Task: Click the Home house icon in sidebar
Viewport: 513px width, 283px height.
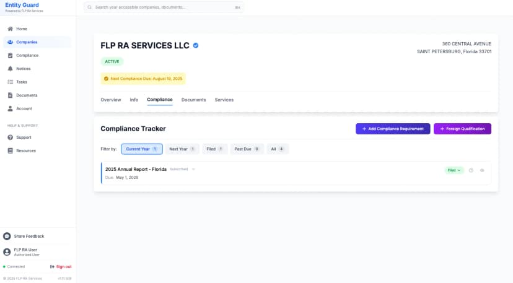Action: [10, 28]
